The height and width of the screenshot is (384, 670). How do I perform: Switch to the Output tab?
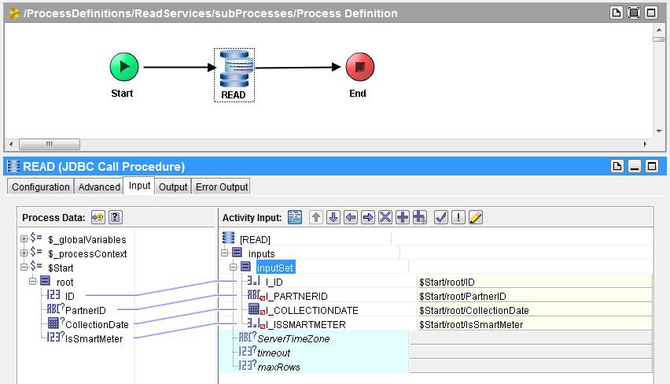(x=173, y=186)
